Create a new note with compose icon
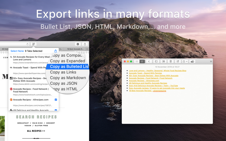This screenshot has height=141, width=226. (x=178, y=61)
